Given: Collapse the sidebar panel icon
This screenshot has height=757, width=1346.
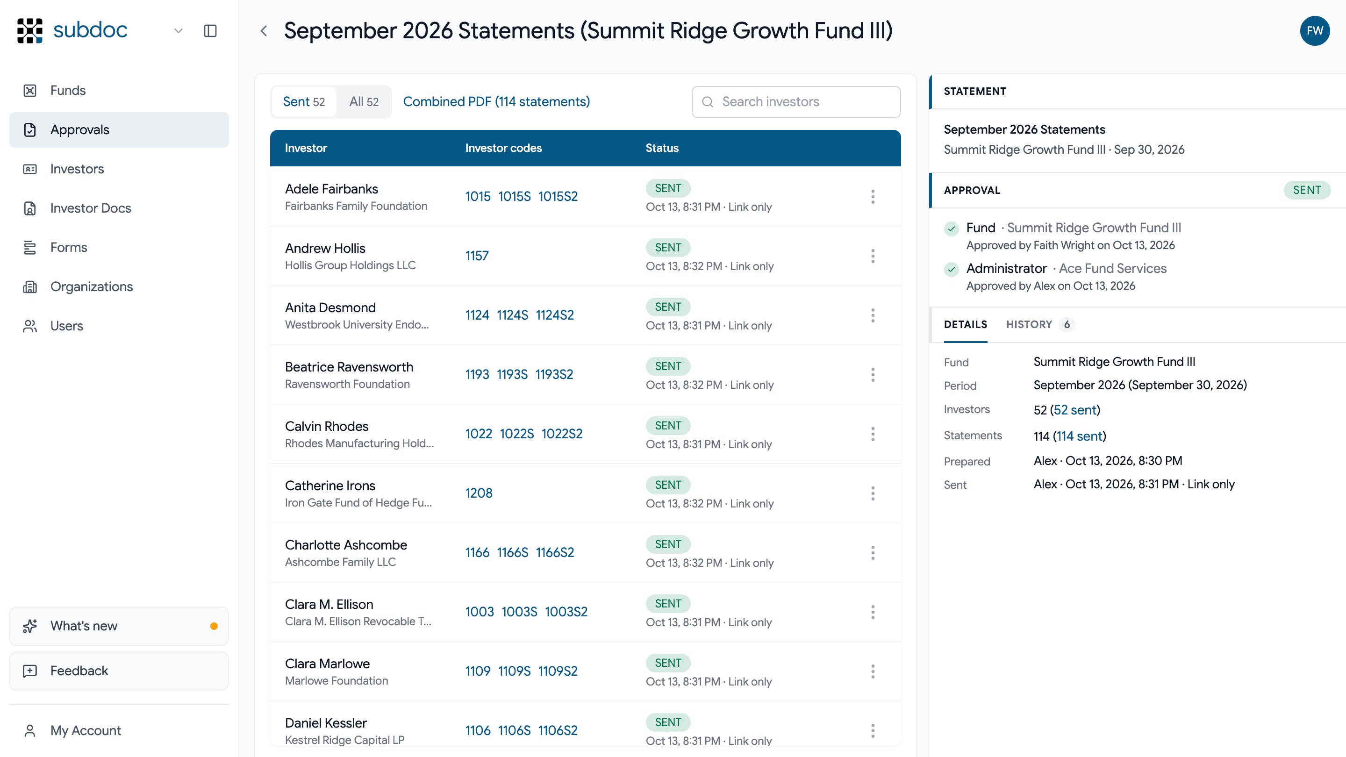Looking at the screenshot, I should (210, 31).
